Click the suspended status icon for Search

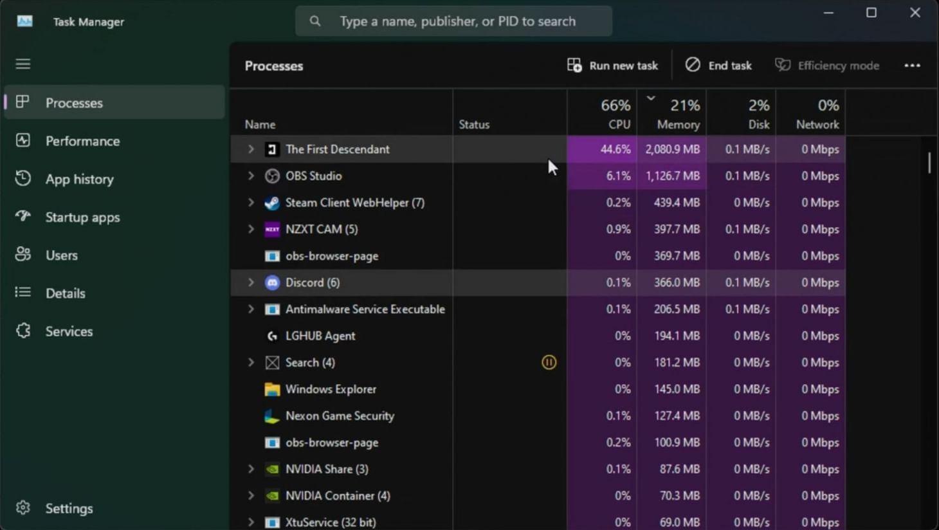tap(549, 363)
